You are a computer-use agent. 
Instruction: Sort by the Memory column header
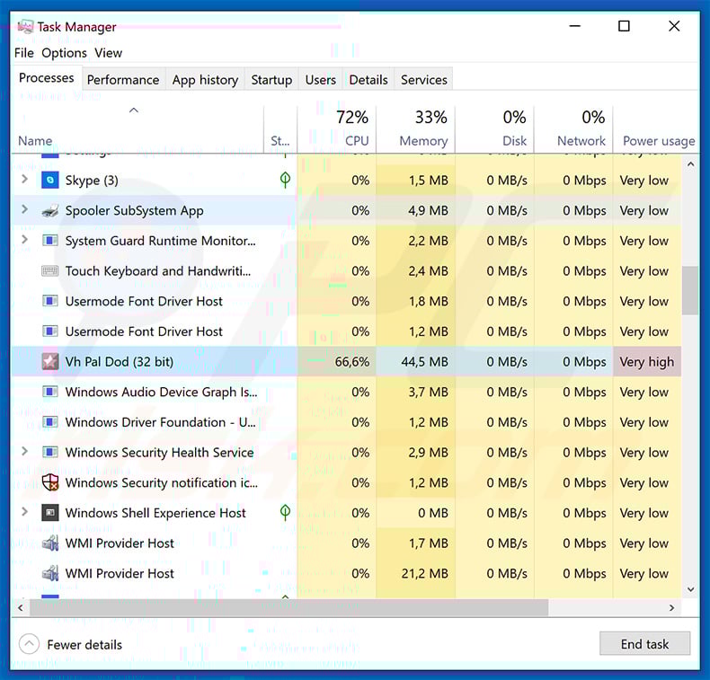tap(416, 129)
